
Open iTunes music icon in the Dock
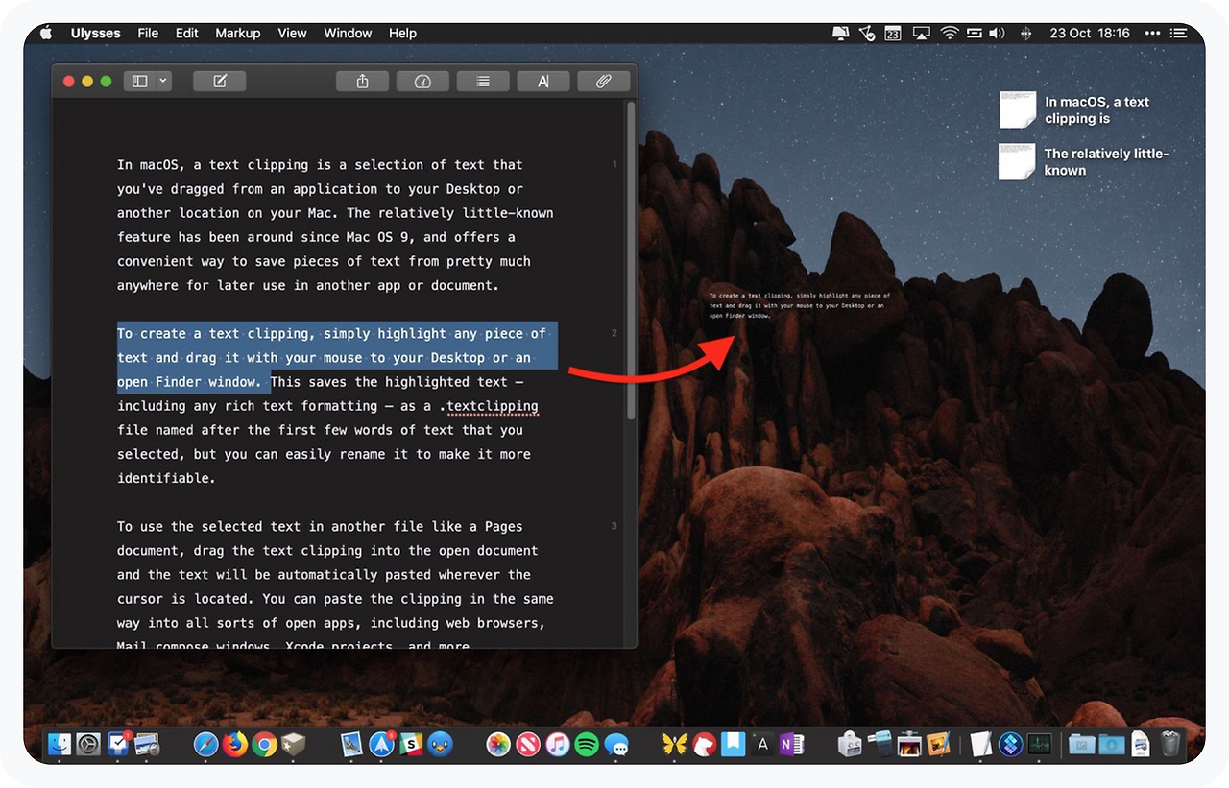pyautogui.click(x=558, y=744)
